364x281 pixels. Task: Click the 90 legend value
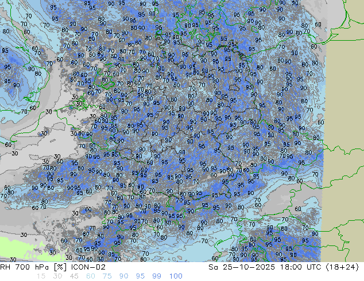coord(123,276)
